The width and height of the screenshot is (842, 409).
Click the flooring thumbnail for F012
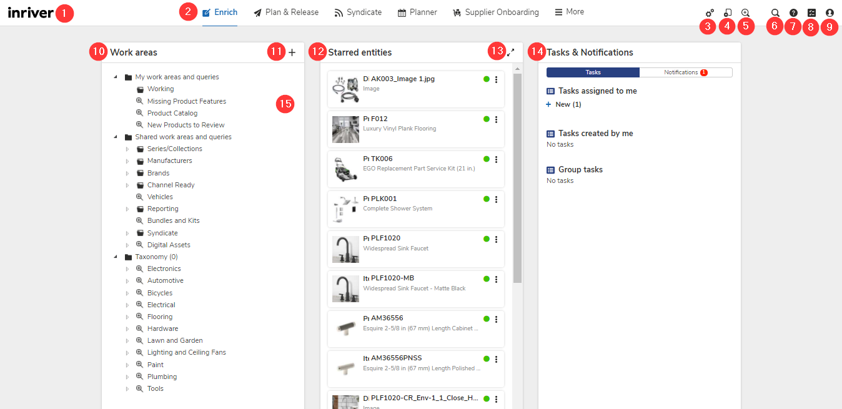click(345, 129)
